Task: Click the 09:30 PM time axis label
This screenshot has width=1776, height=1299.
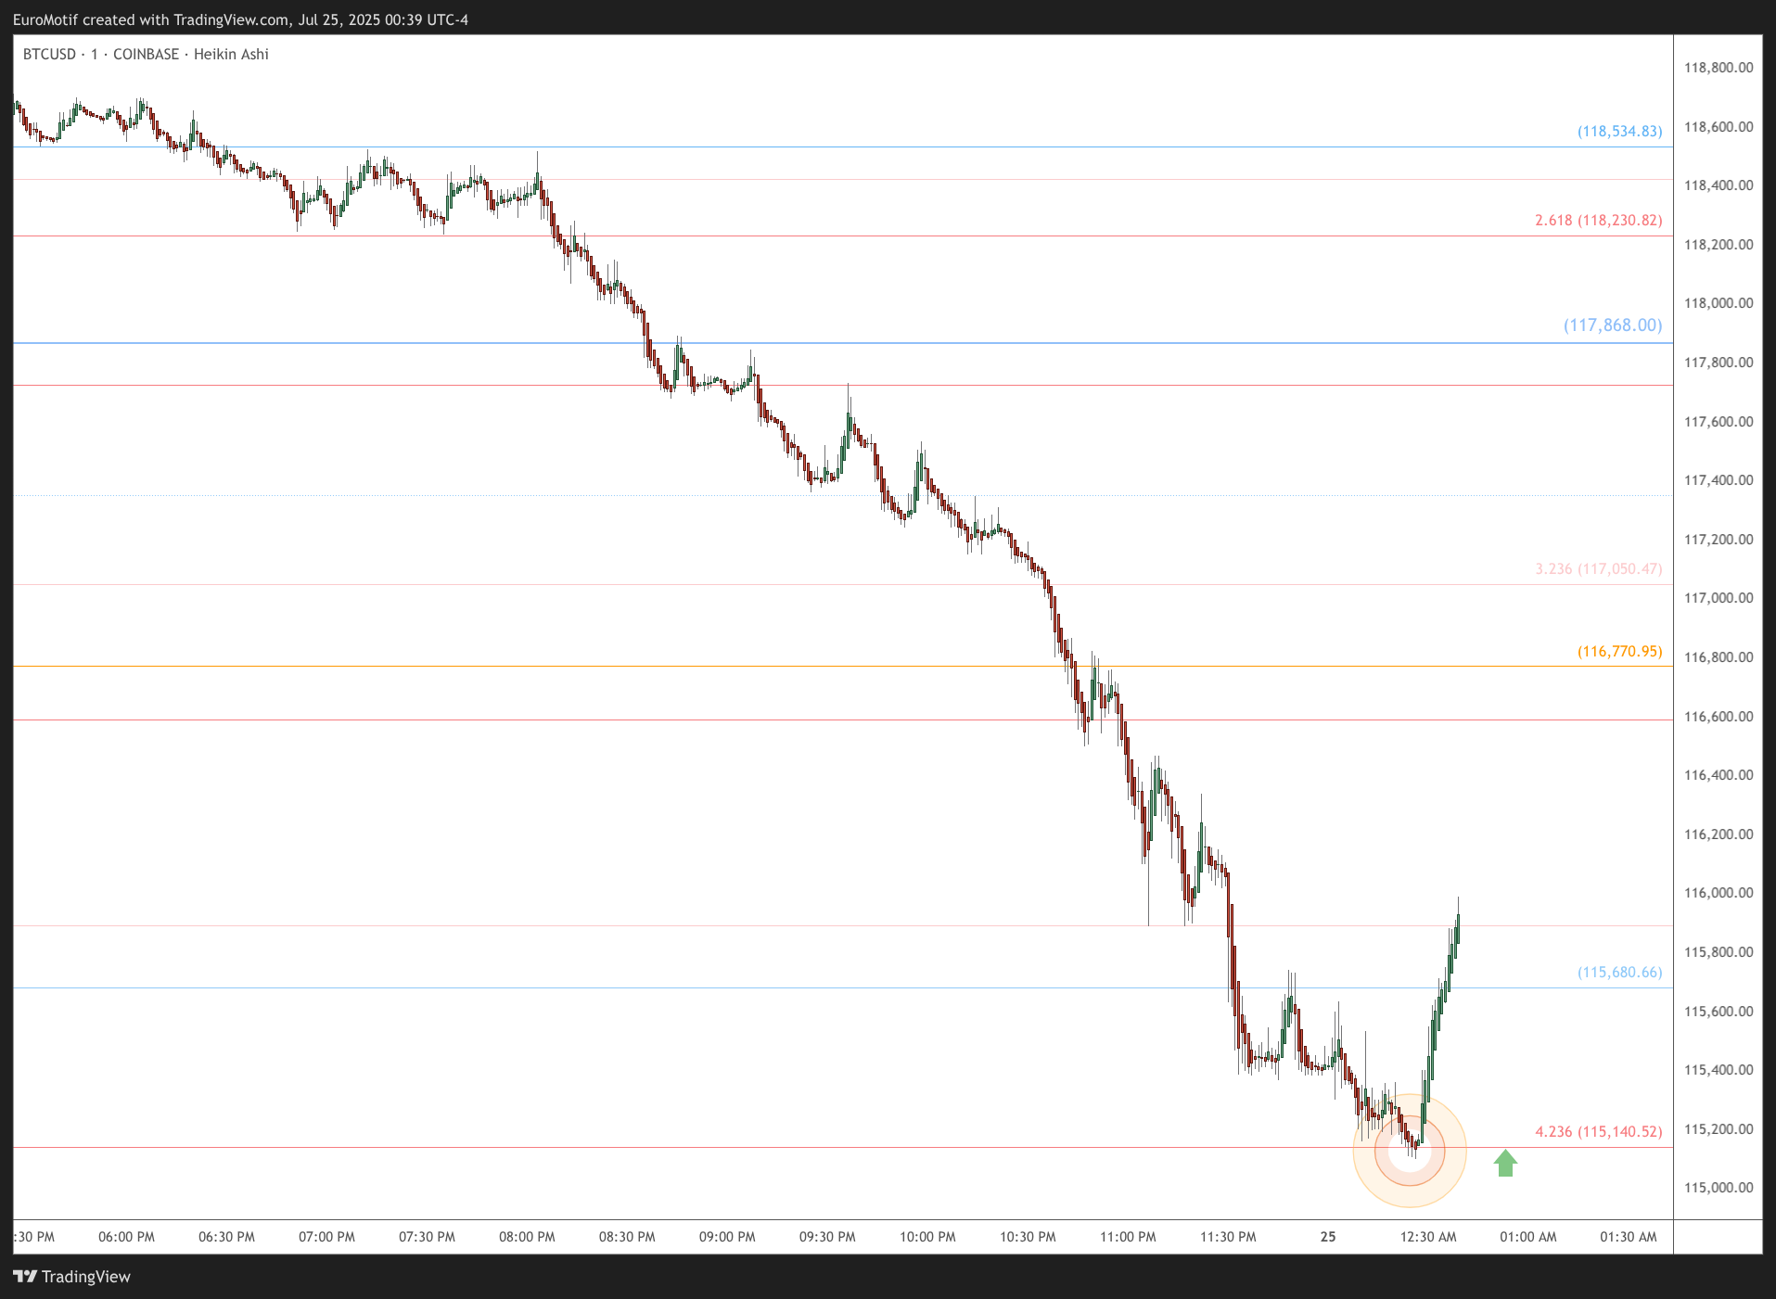Action: click(827, 1237)
